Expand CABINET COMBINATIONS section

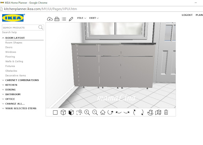point(21,80)
